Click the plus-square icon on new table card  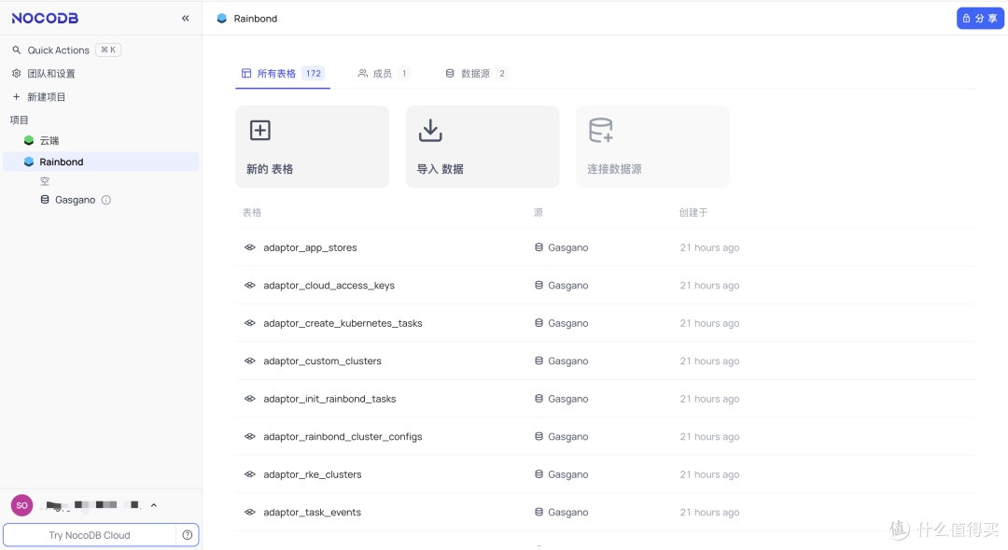pos(259,130)
